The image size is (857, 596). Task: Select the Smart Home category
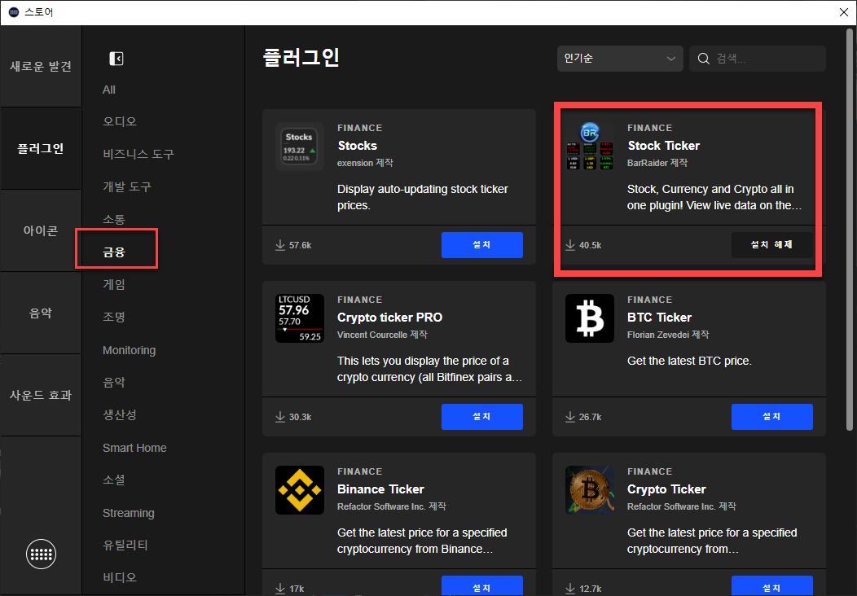coord(134,448)
